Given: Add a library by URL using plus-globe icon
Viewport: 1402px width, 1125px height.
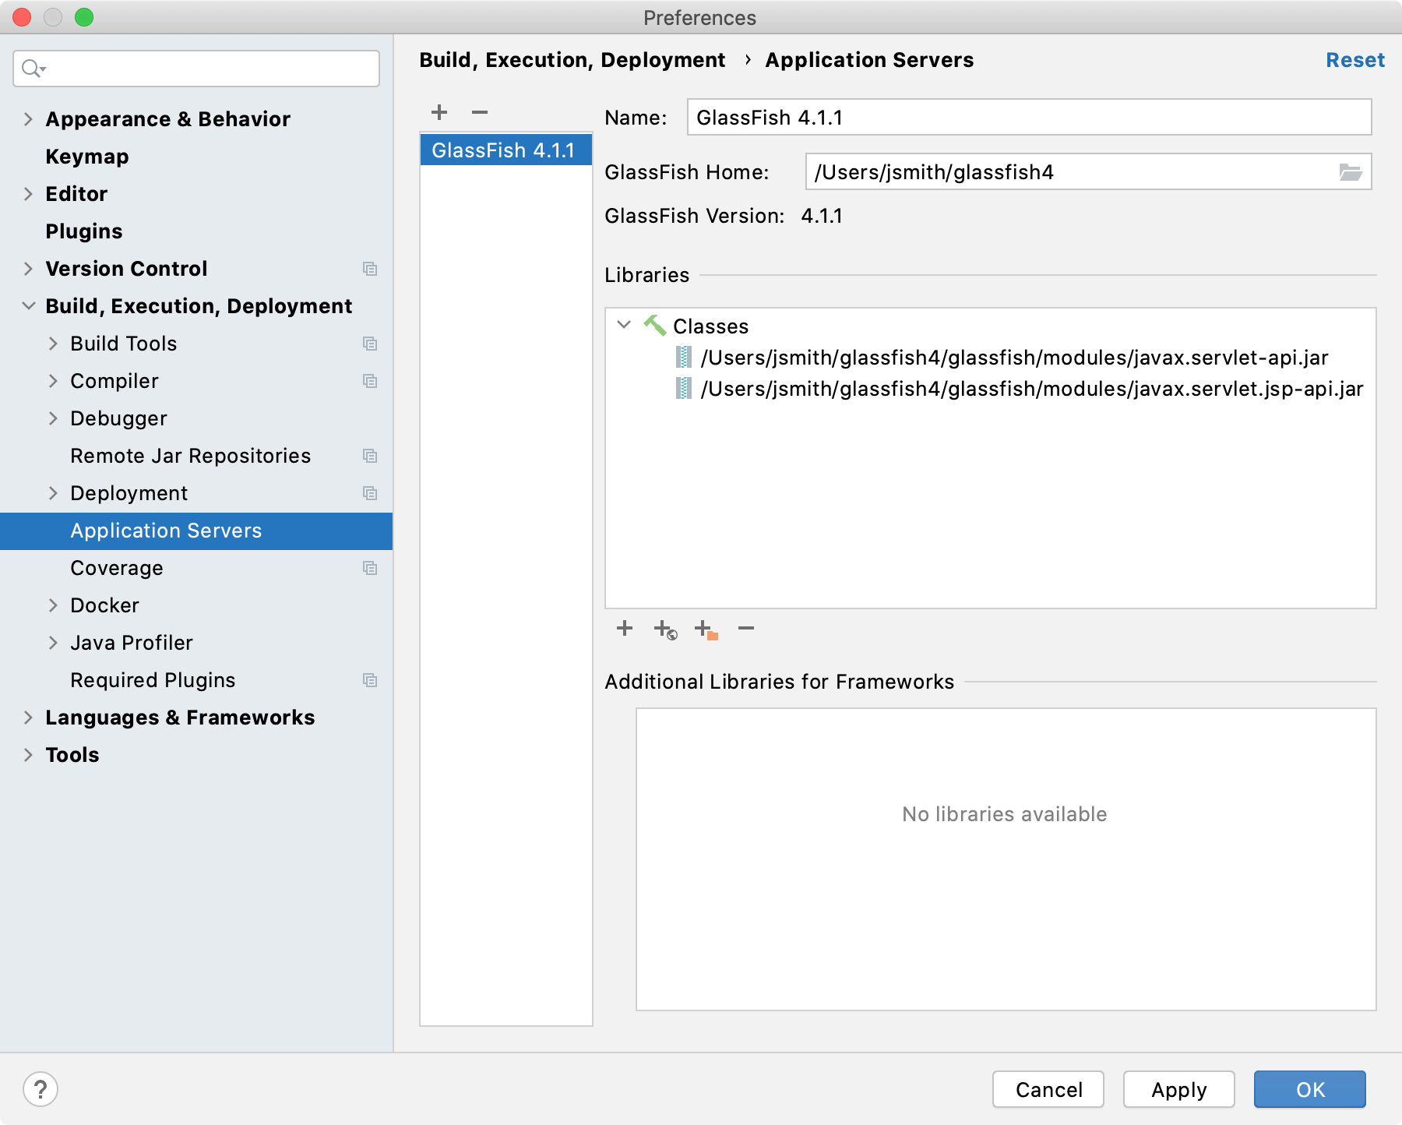Looking at the screenshot, I should tap(664, 629).
